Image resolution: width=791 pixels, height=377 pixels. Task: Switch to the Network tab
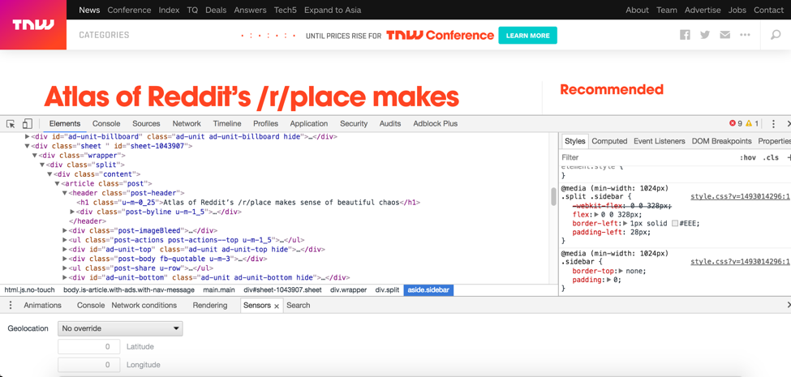pyautogui.click(x=187, y=123)
